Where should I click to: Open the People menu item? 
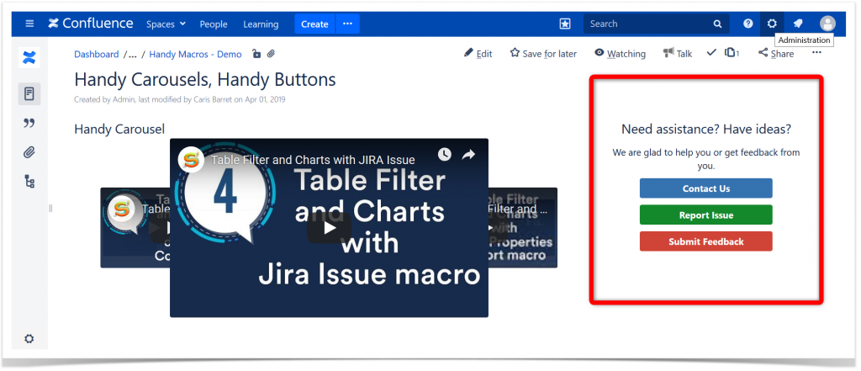tap(214, 24)
